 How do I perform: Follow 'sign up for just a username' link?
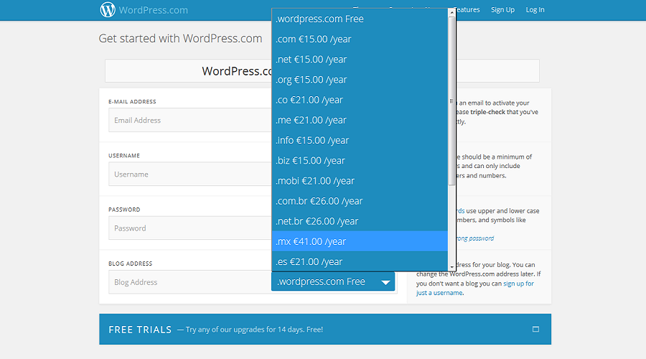[x=475, y=288]
